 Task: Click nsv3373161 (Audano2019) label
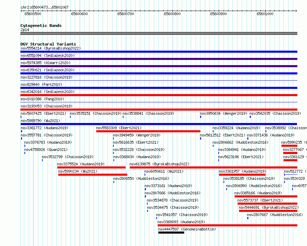(168, 186)
